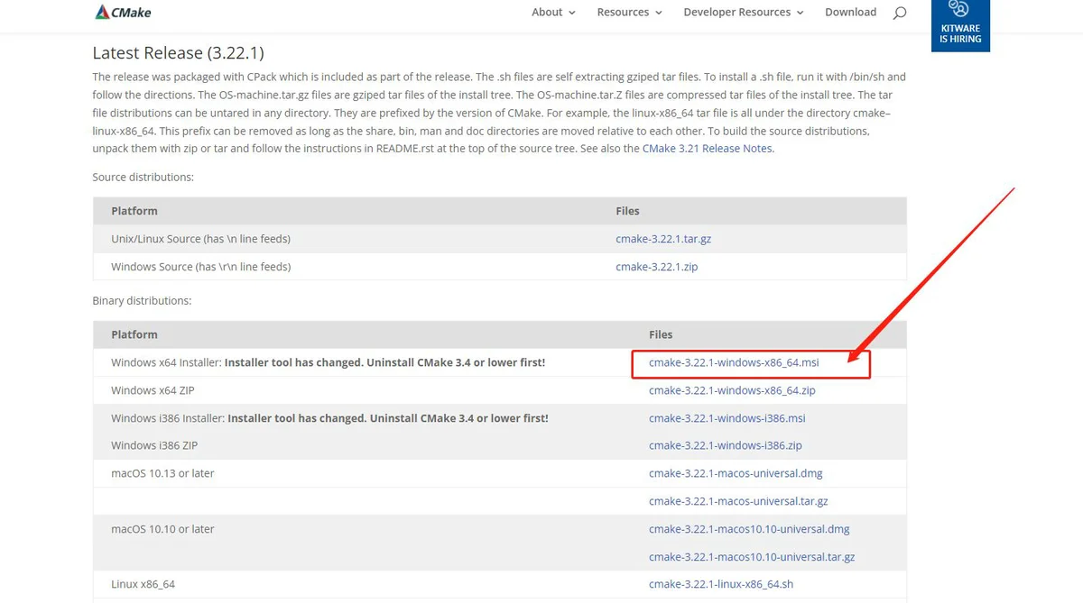Click the Unix/Linux Source platform row text
The width and height of the screenshot is (1083, 603).
200,239
